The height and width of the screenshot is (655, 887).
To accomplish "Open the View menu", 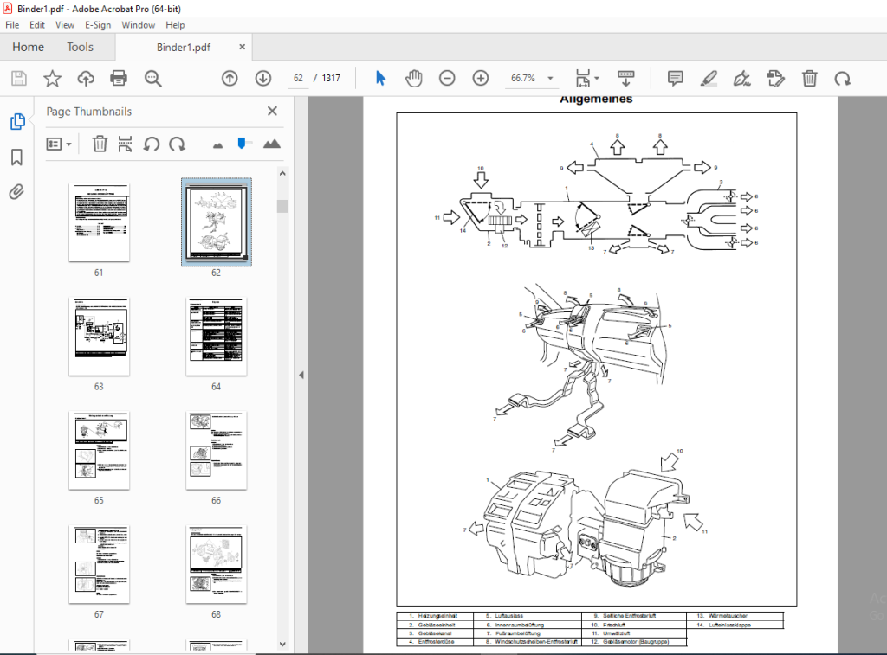I will (x=64, y=25).
